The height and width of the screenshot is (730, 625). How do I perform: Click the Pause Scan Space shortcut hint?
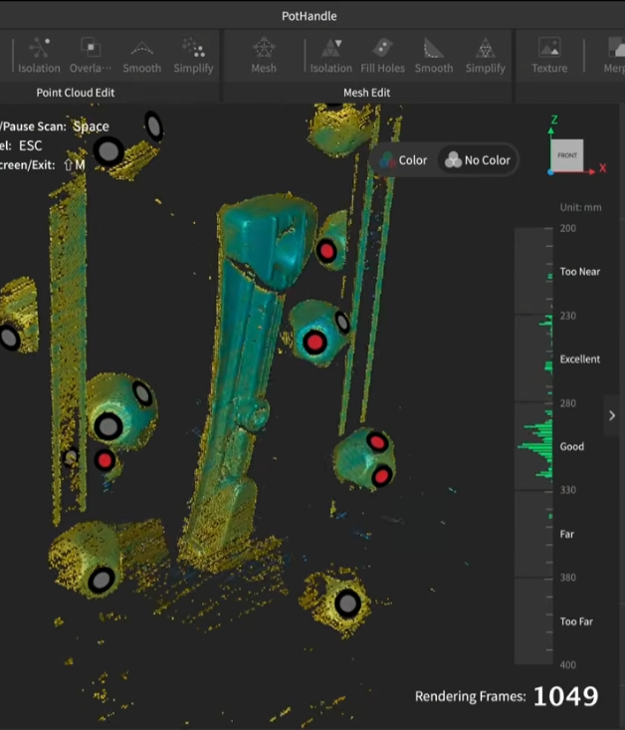point(55,126)
